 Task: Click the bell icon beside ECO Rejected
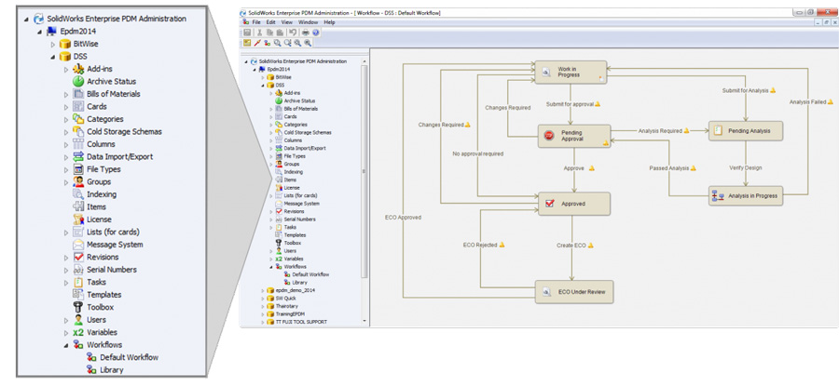click(502, 245)
